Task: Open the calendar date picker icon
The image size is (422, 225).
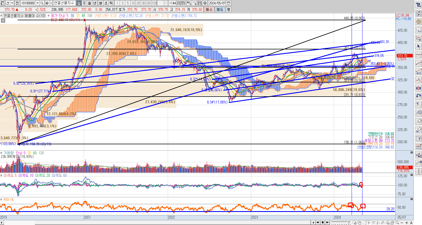Action: coord(229,3)
